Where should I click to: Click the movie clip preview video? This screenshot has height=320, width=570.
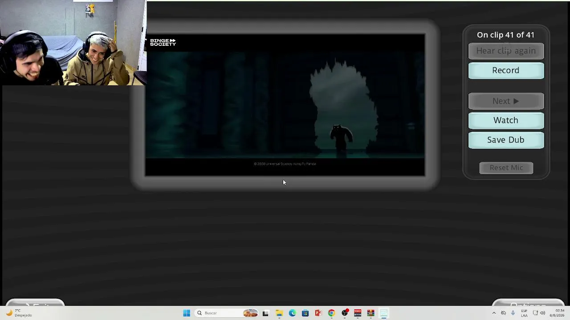pyautogui.click(x=285, y=105)
